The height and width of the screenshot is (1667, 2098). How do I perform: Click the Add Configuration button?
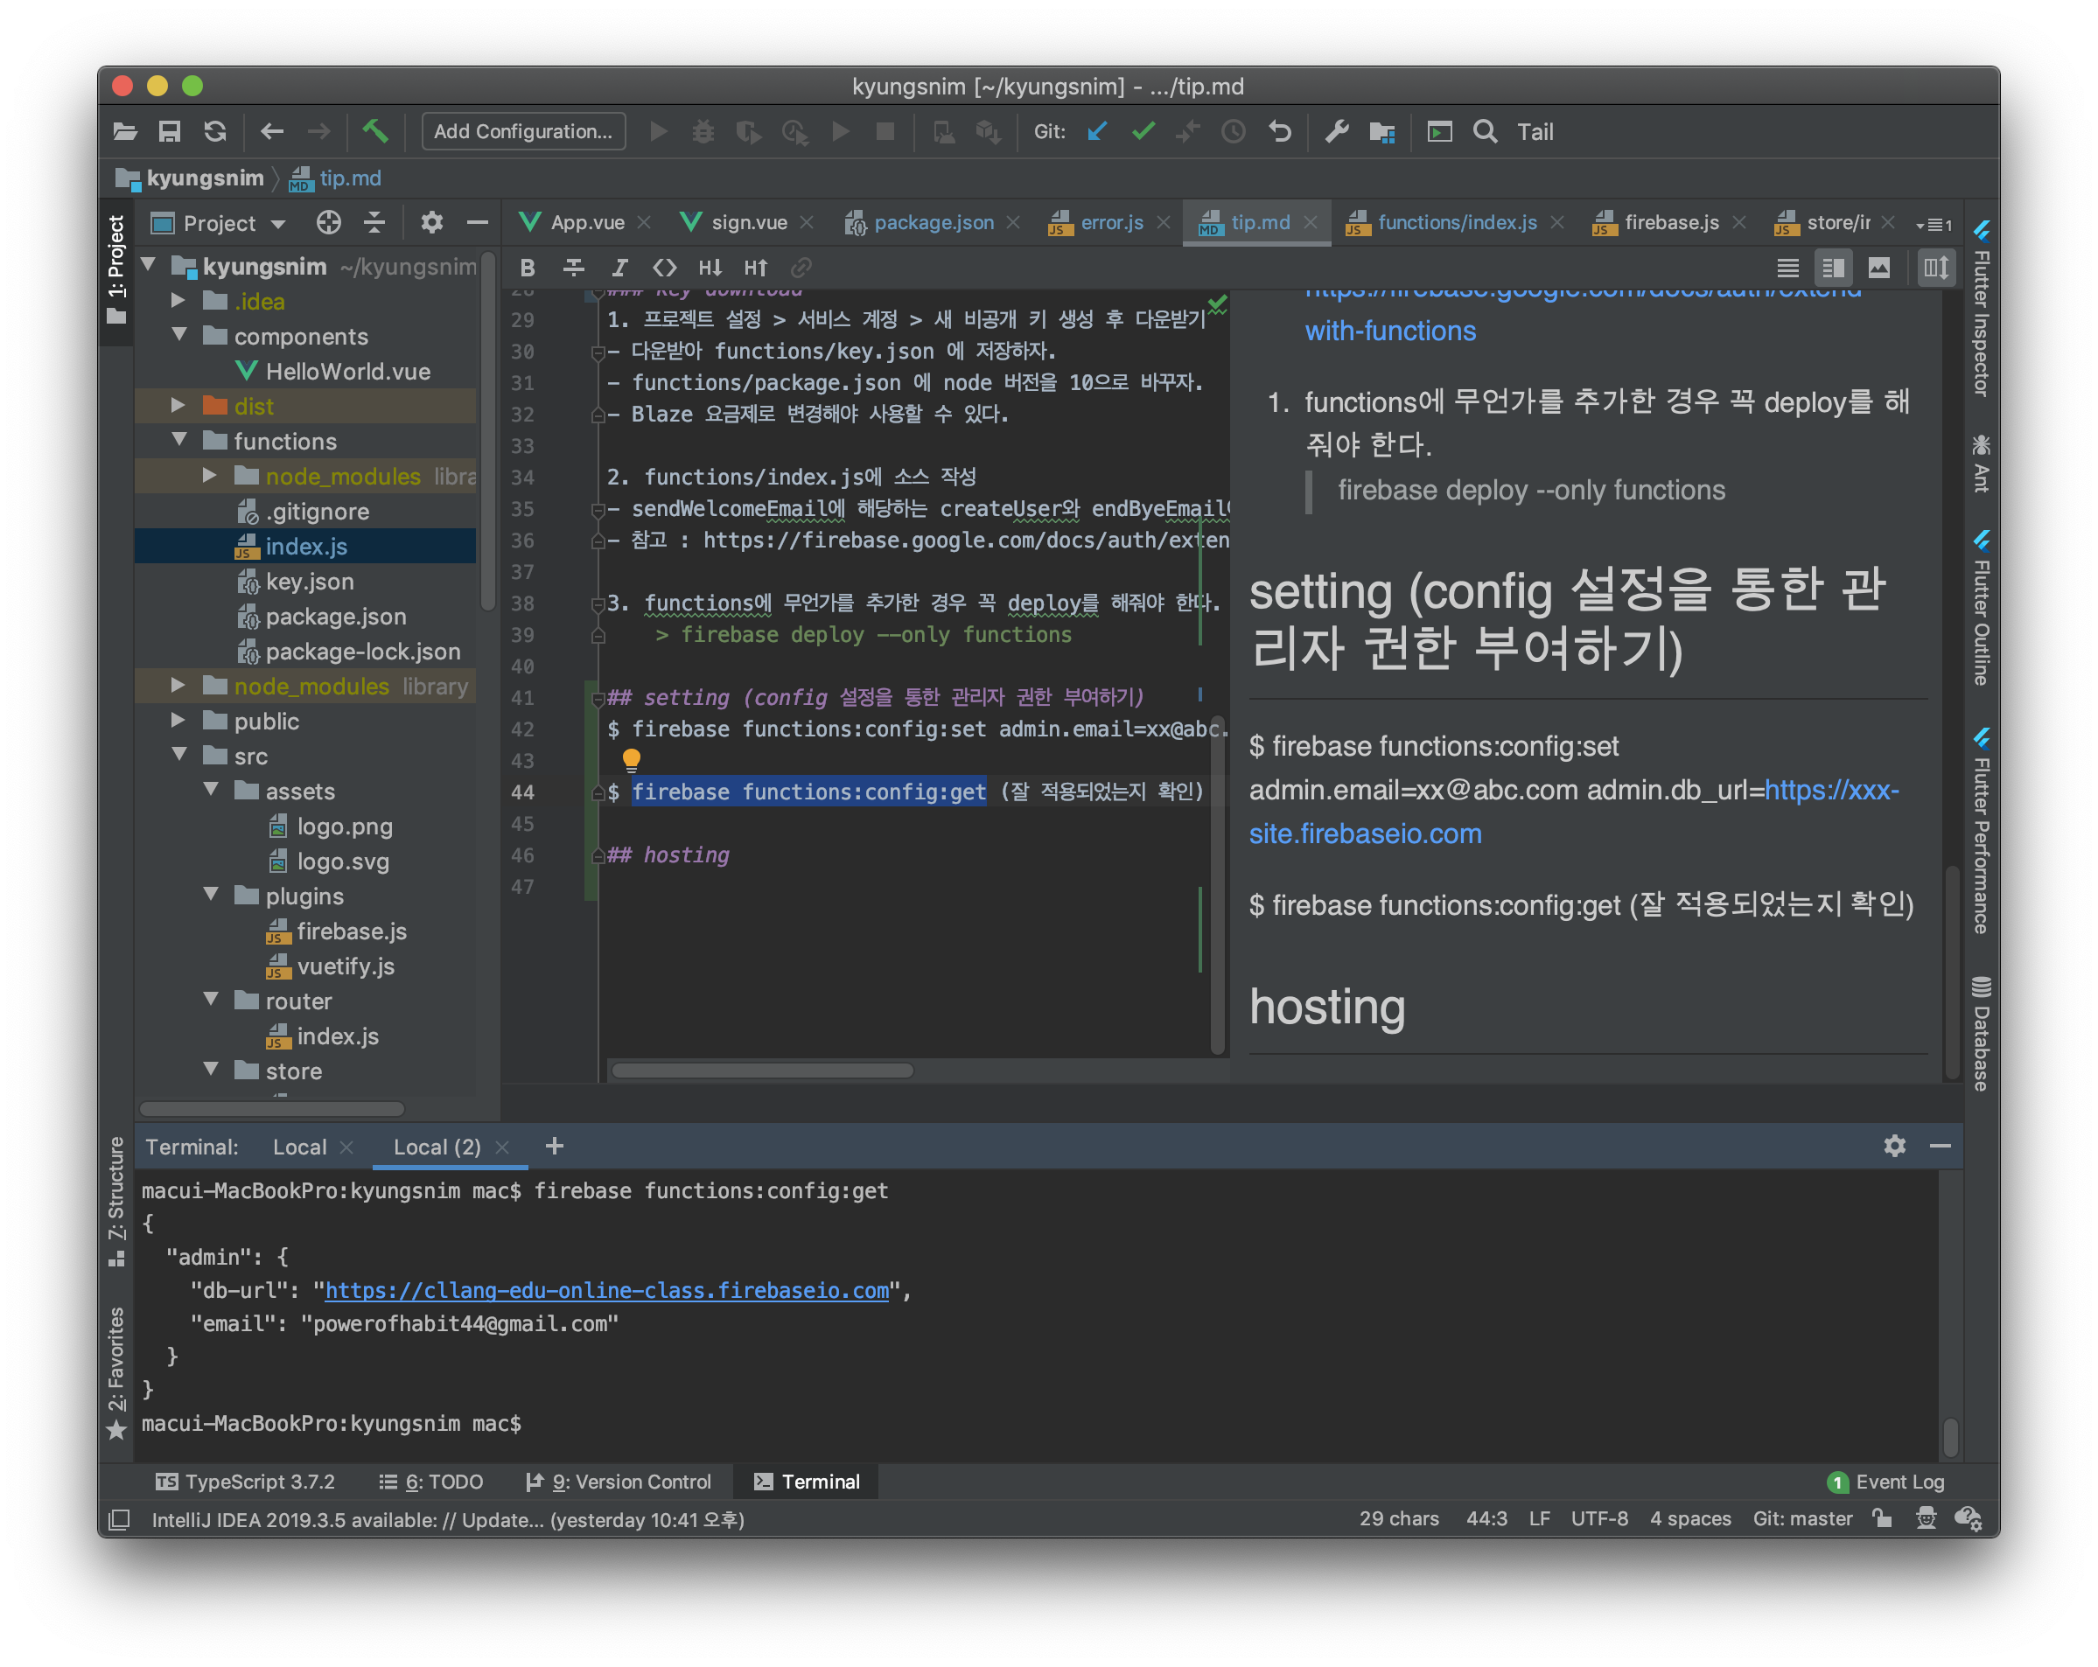coord(522,131)
